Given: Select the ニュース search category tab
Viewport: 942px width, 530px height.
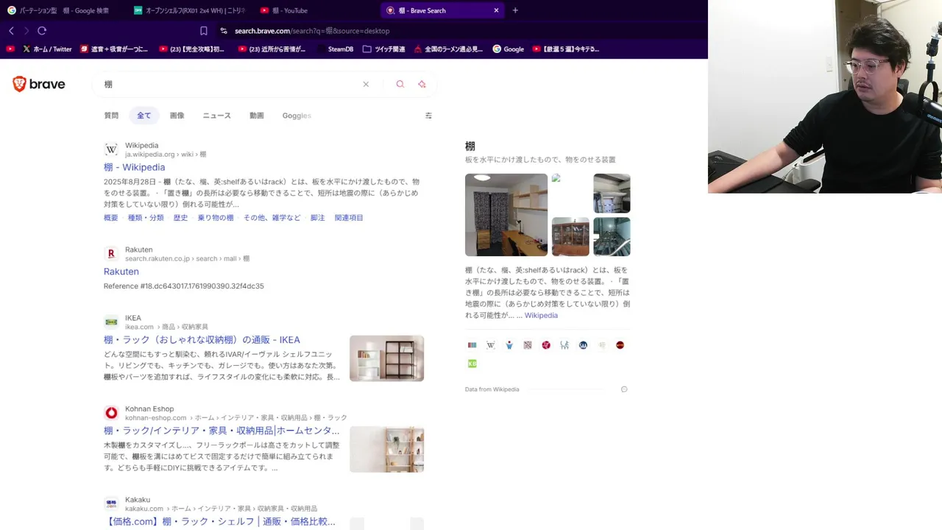Looking at the screenshot, I should tap(216, 116).
